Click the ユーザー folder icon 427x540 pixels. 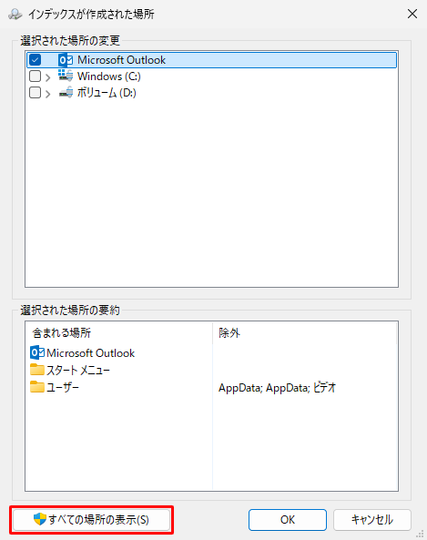37,387
